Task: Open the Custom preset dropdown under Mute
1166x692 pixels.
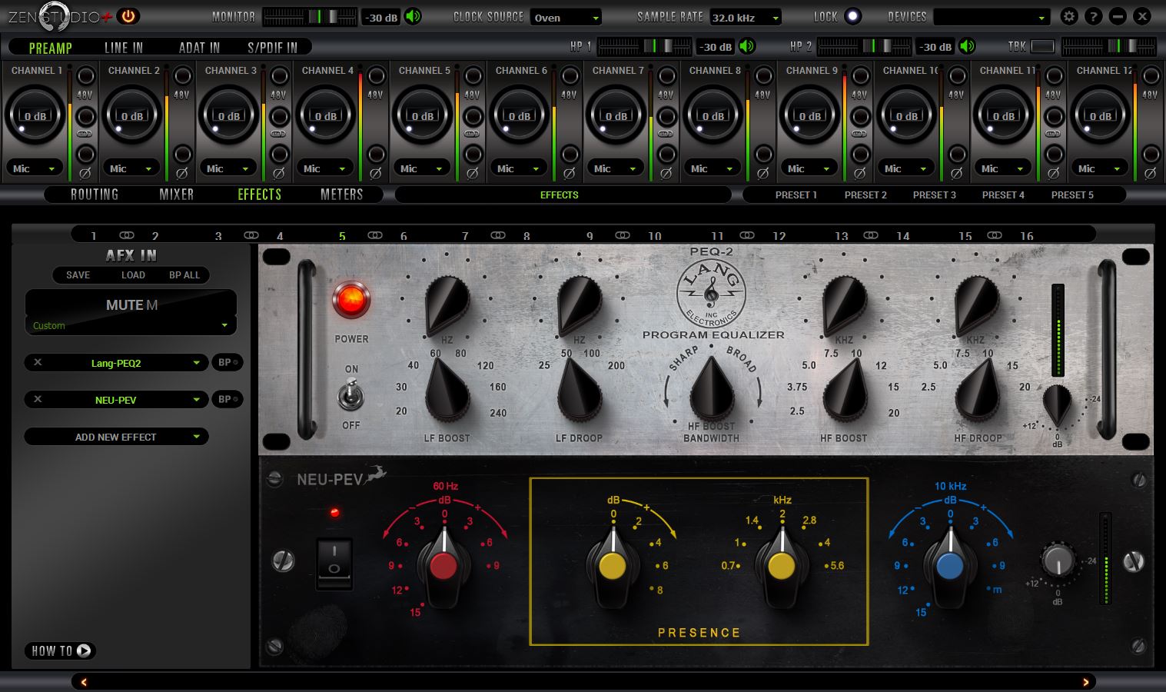Action: click(x=131, y=326)
